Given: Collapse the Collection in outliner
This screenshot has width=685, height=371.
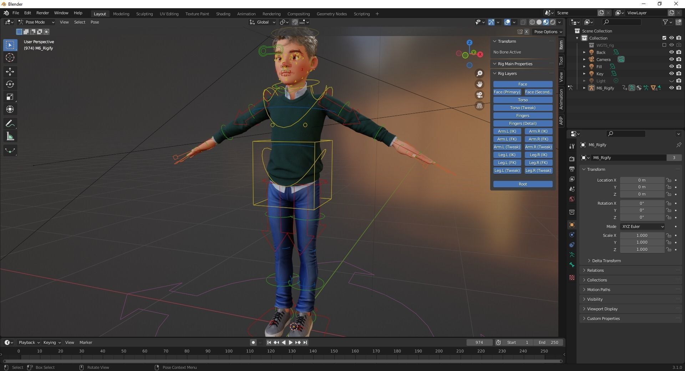Looking at the screenshot, I should pyautogui.click(x=577, y=38).
